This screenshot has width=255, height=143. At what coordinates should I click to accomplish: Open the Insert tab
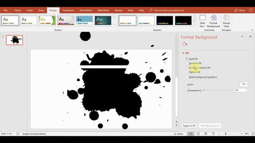[29, 10]
